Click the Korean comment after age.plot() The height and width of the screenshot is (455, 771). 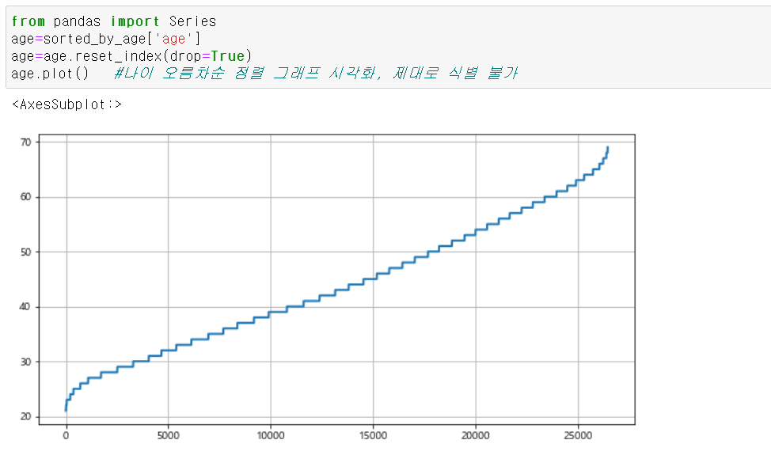click(316, 74)
